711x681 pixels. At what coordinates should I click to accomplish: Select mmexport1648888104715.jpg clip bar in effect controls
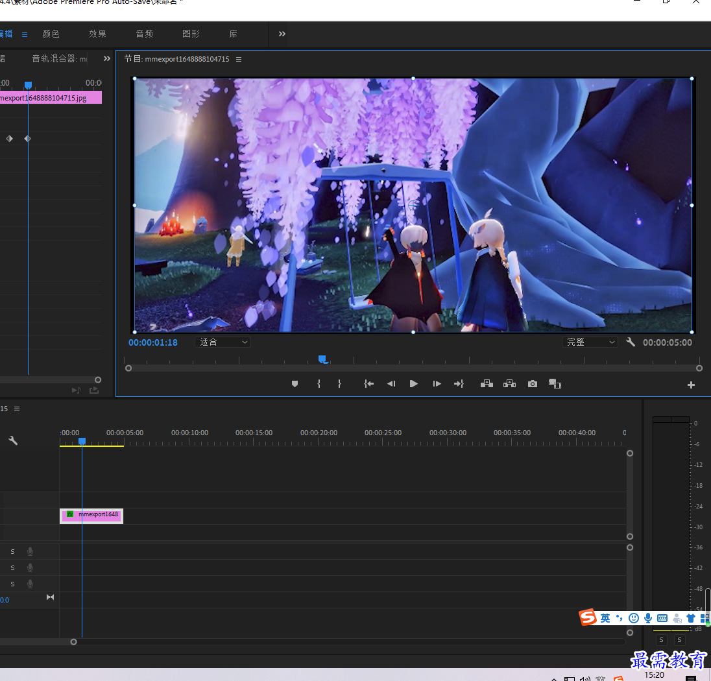tap(51, 97)
